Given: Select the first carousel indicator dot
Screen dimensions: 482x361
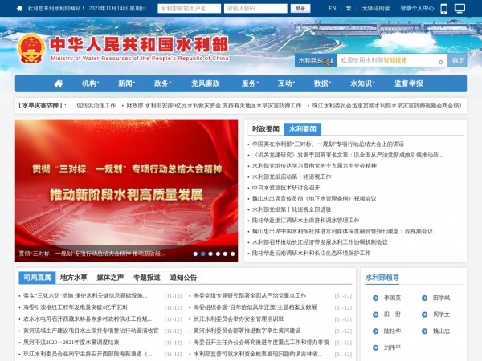Looking at the screenshot, I should tap(195, 254).
